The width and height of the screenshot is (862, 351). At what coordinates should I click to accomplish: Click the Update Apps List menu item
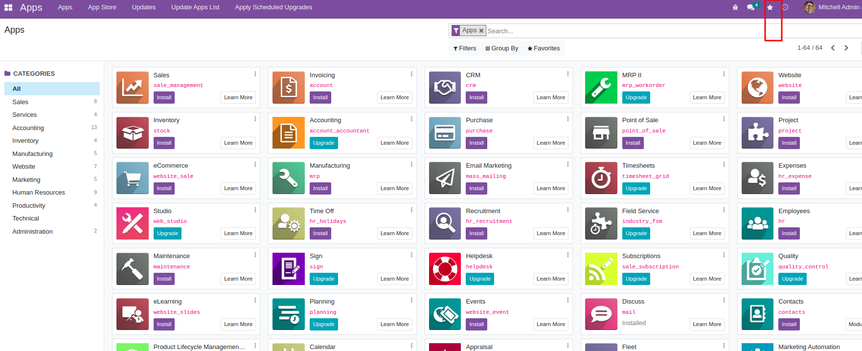195,7
